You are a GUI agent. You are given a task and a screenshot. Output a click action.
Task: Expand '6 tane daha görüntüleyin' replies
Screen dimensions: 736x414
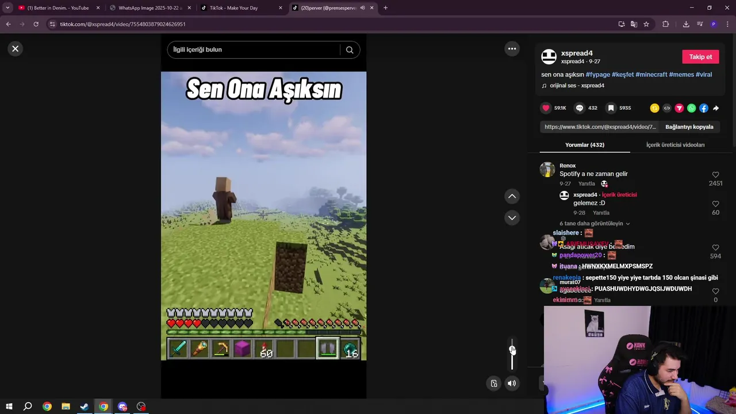pyautogui.click(x=595, y=224)
